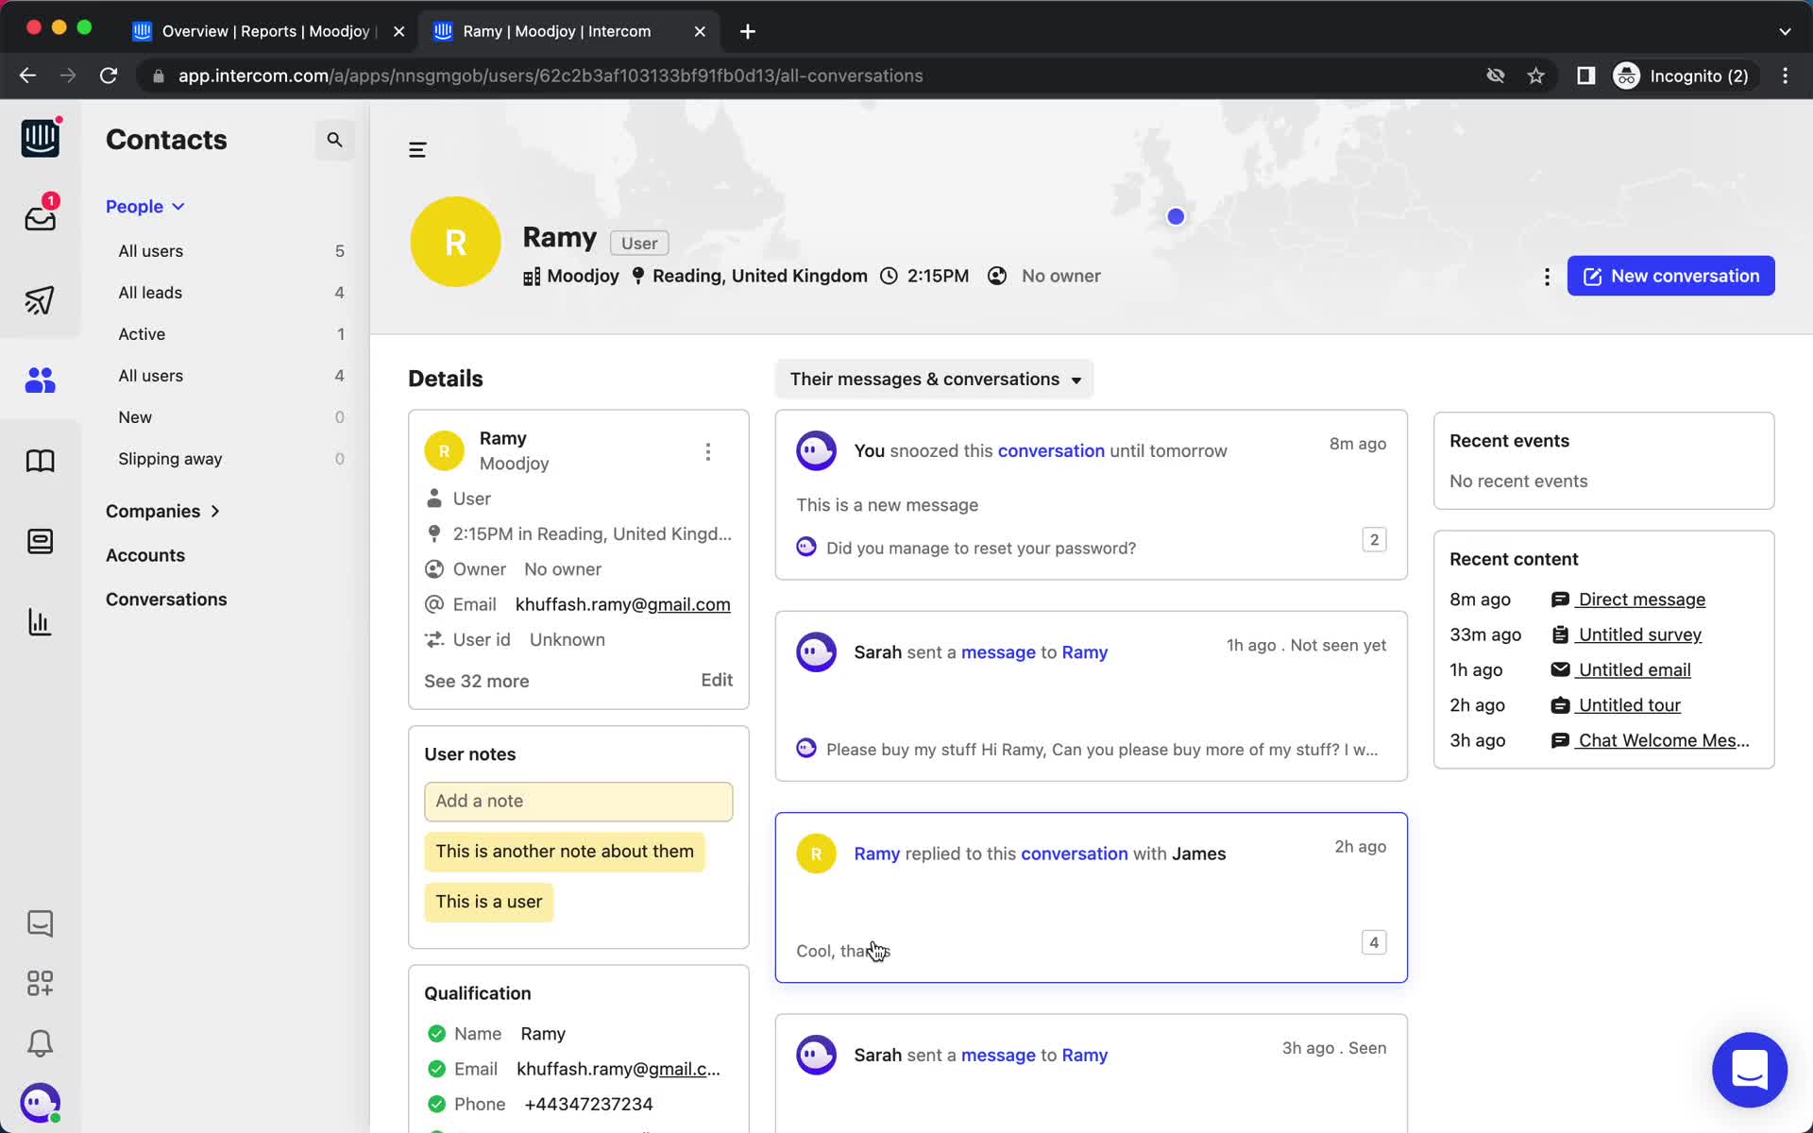Open a new browser tab
Image resolution: width=1813 pixels, height=1133 pixels.
(x=748, y=31)
